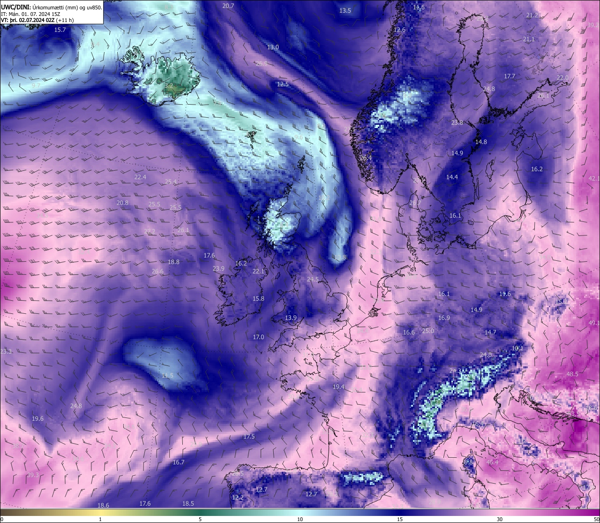Screen dimensions: 600x523
Task: Click the 17.0 value south of Ireland
Action: coord(258,337)
